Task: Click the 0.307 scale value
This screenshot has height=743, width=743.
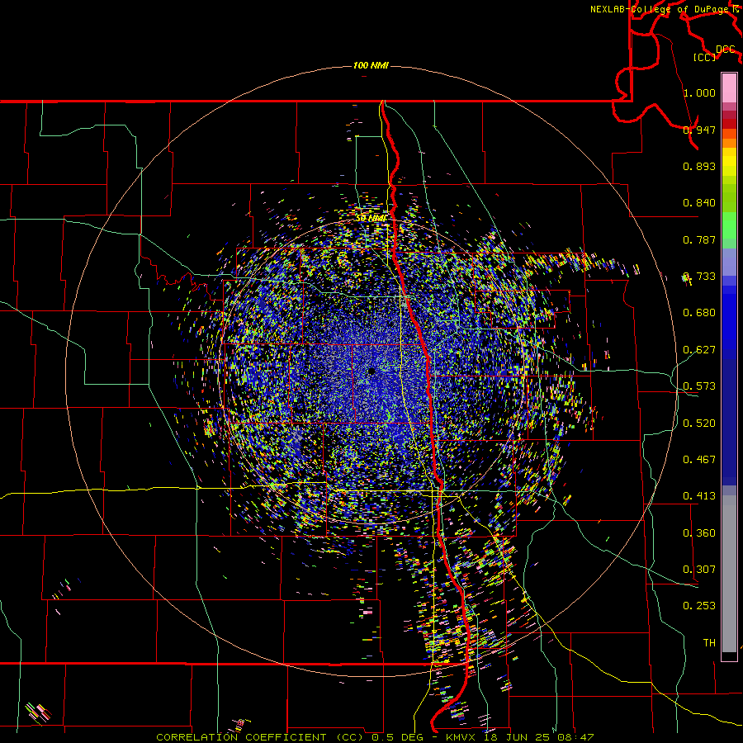Action: pyautogui.click(x=699, y=570)
